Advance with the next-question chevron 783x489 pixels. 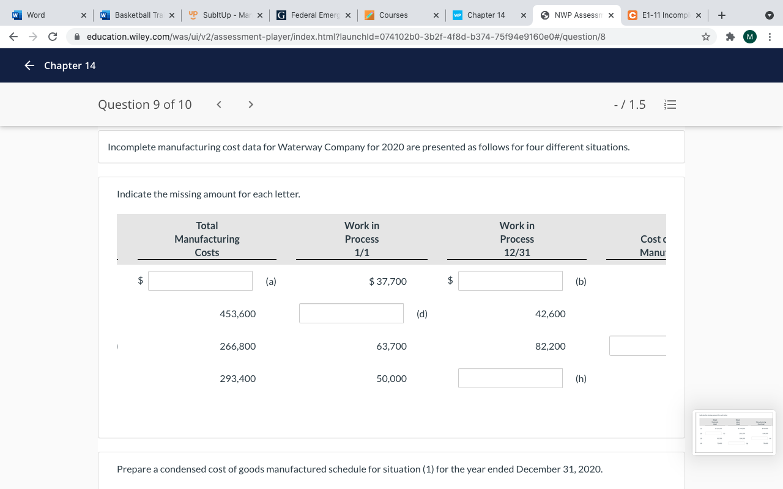pyautogui.click(x=250, y=105)
